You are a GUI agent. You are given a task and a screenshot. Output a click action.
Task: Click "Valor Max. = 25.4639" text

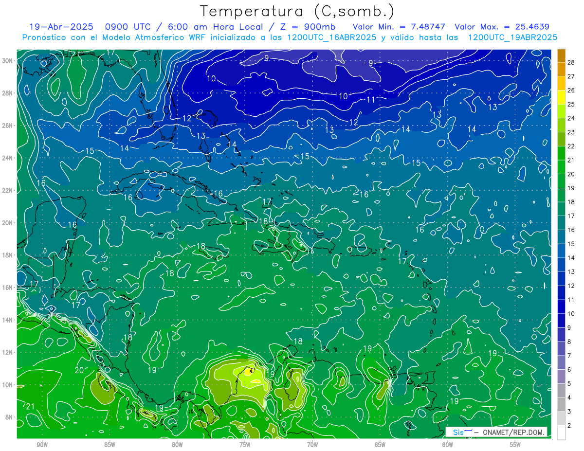point(502,27)
